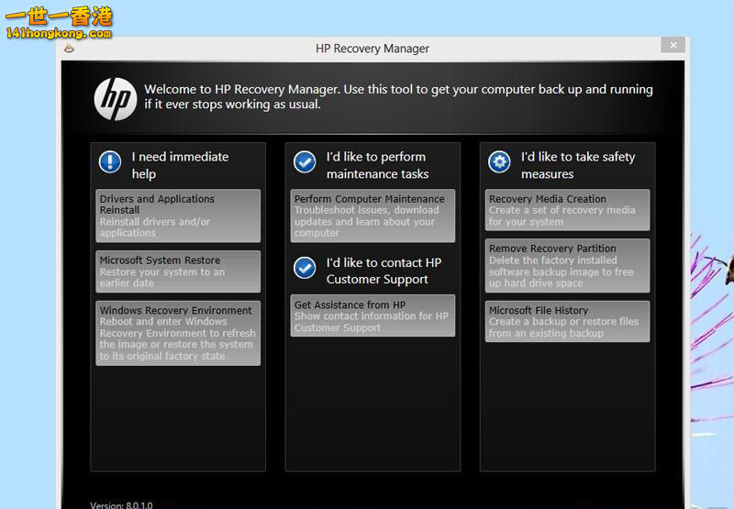This screenshot has width=734, height=509.
Task: Close the HP Recovery Manager window
Action: tap(673, 45)
